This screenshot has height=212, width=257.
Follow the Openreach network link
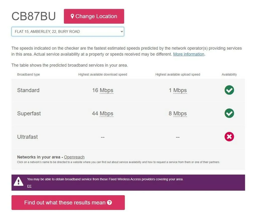74,157
